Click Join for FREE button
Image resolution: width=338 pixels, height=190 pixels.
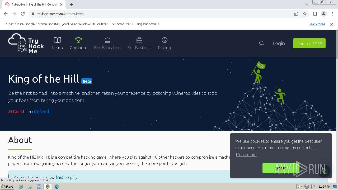tap(309, 43)
